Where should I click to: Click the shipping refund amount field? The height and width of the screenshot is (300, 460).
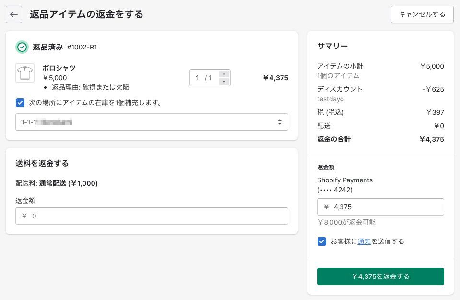pyautogui.click(x=152, y=216)
